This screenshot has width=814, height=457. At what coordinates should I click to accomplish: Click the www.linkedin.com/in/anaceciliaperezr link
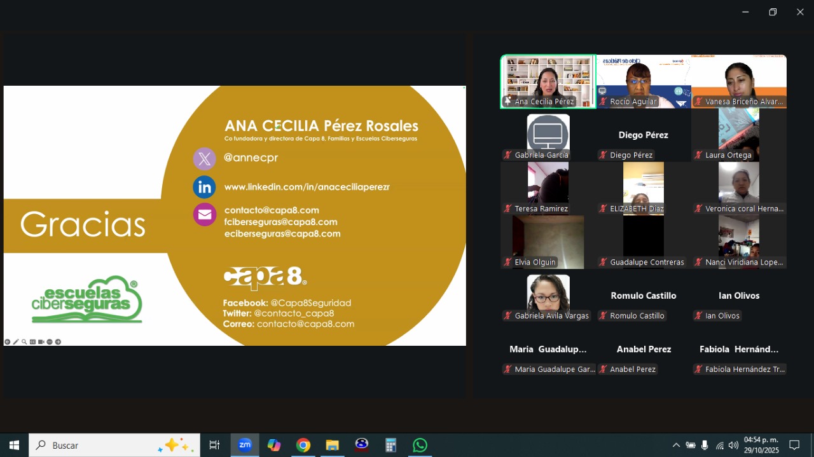[307, 187]
